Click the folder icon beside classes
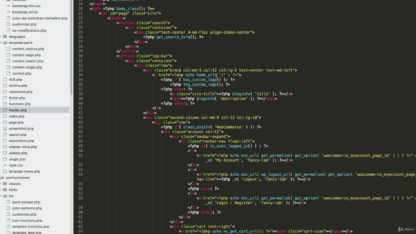Image resolution: width=416 pixels, height=234 pixels. pyautogui.click(x=5, y=183)
